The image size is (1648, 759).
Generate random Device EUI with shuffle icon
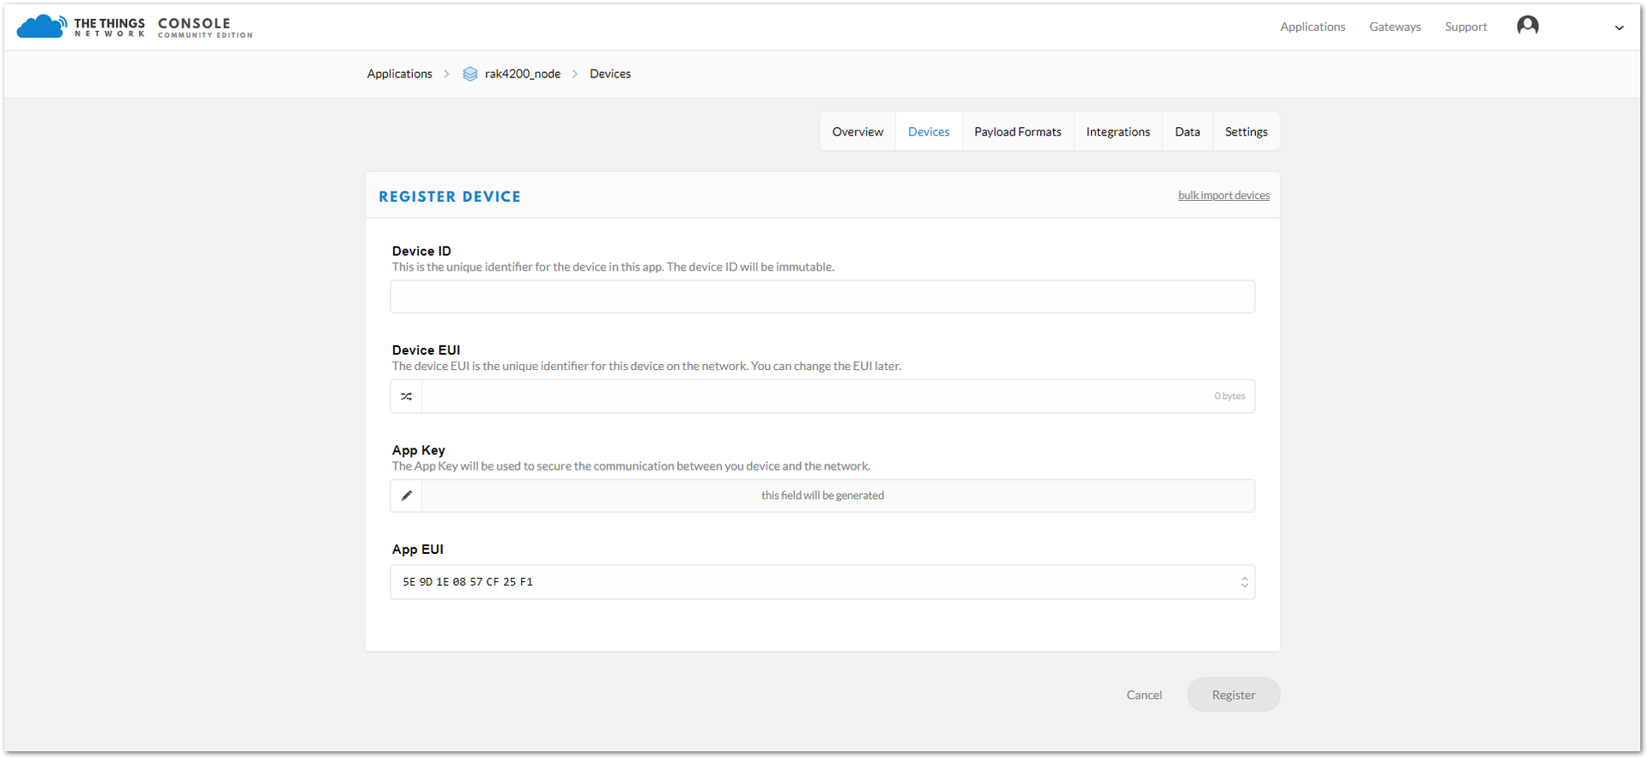(406, 397)
